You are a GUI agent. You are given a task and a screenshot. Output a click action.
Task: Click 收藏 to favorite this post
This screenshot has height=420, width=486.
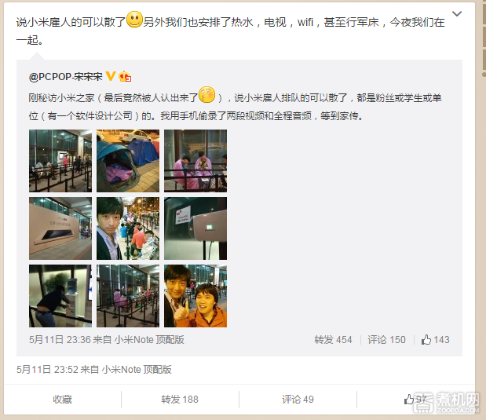(62, 400)
